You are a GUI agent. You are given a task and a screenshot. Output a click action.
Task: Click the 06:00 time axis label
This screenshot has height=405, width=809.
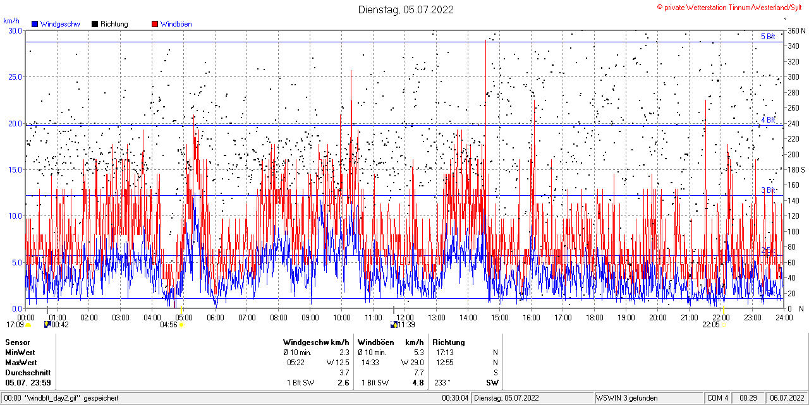[216, 317]
